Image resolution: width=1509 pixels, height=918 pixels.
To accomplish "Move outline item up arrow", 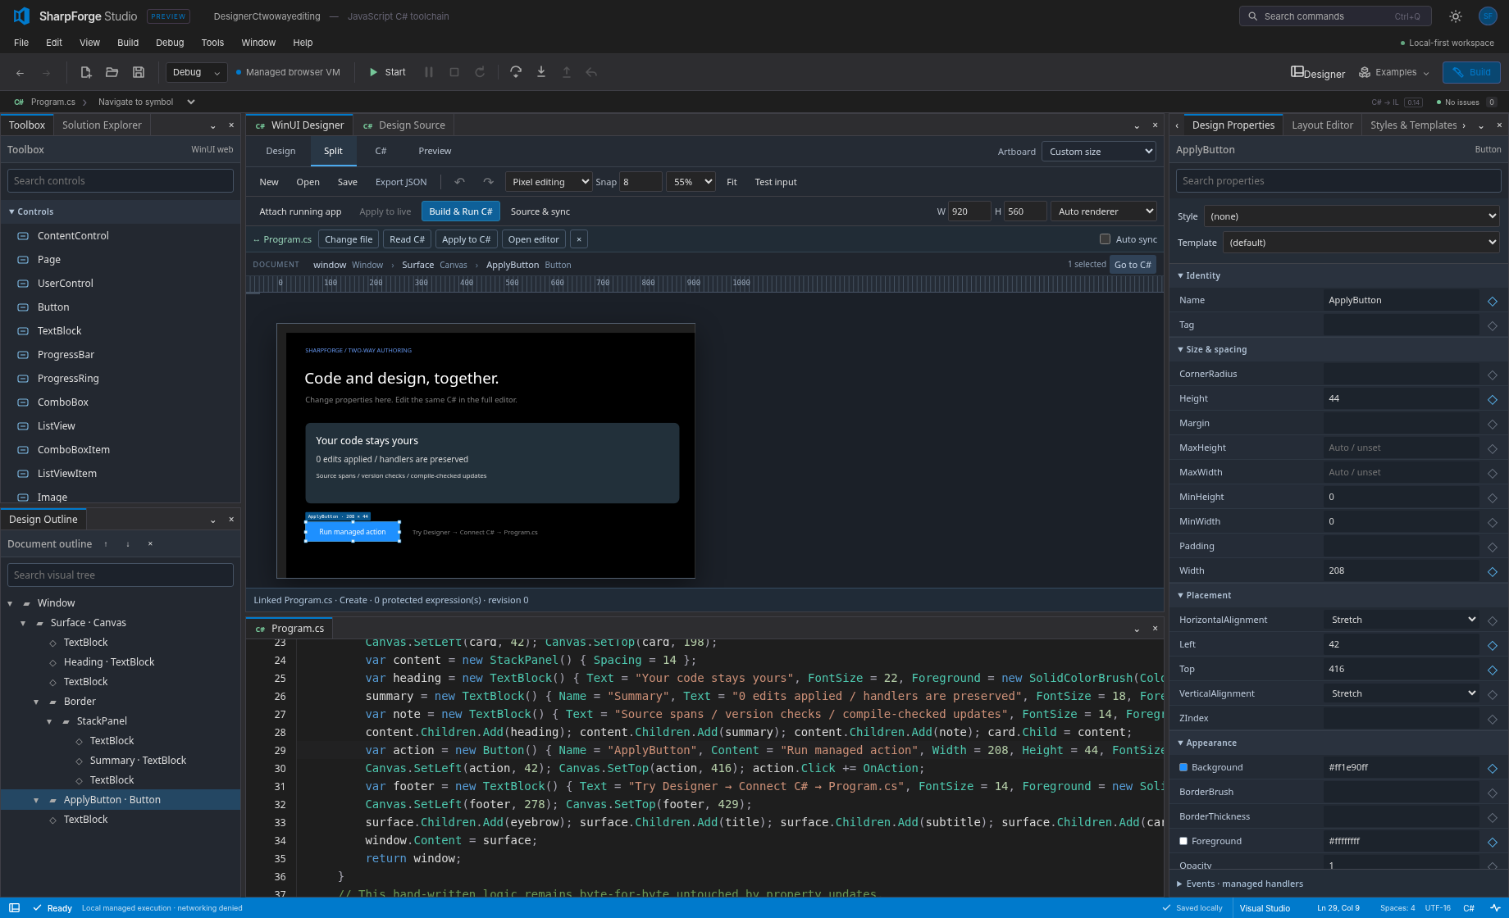I will [106, 544].
